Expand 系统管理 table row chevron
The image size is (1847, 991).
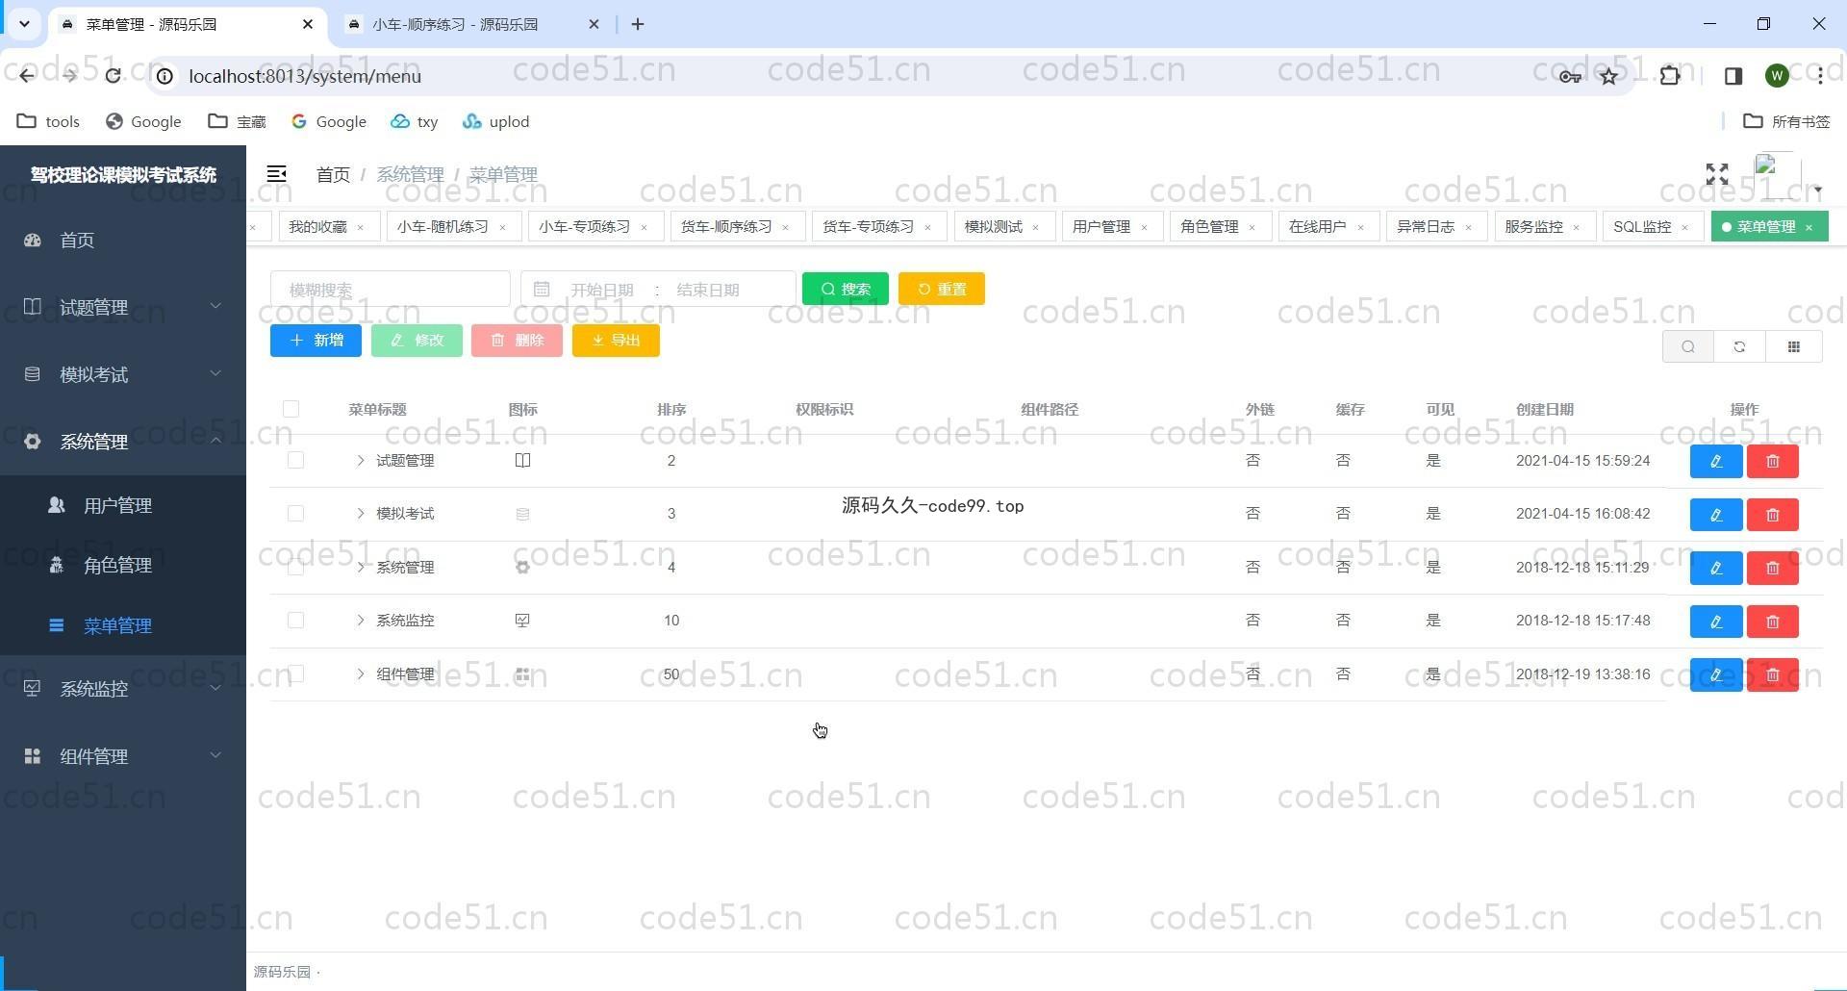pyautogui.click(x=360, y=568)
